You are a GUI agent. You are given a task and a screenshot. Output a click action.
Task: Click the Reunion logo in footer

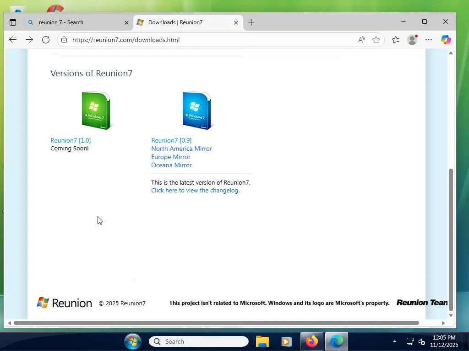coord(64,303)
